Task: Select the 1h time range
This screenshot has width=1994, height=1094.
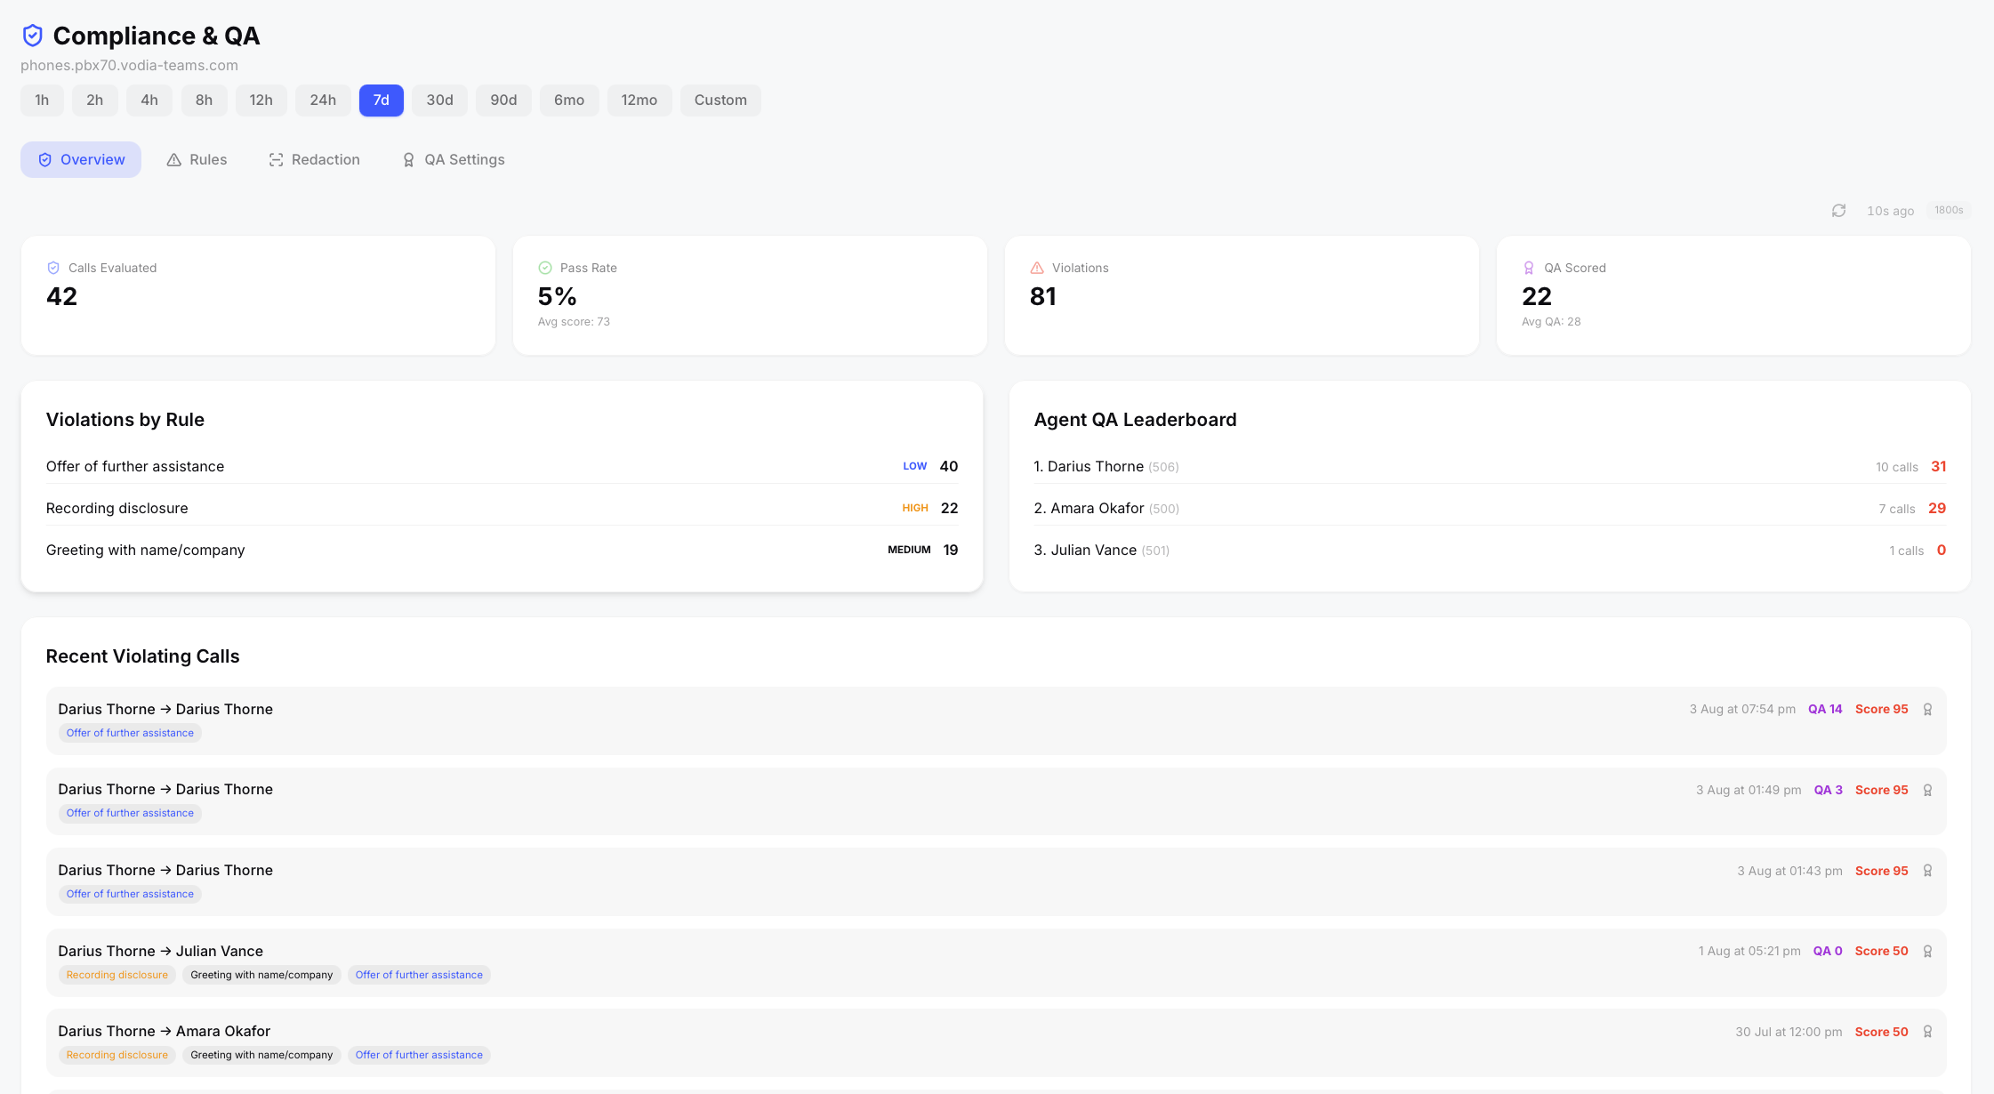Action: [42, 101]
